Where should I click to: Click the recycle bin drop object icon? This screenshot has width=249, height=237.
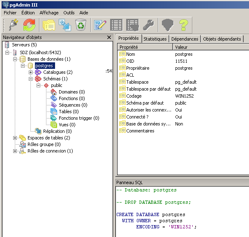[81, 25]
